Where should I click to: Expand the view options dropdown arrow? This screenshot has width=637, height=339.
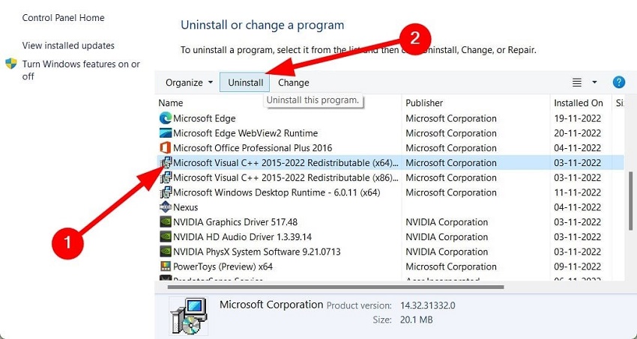click(594, 82)
